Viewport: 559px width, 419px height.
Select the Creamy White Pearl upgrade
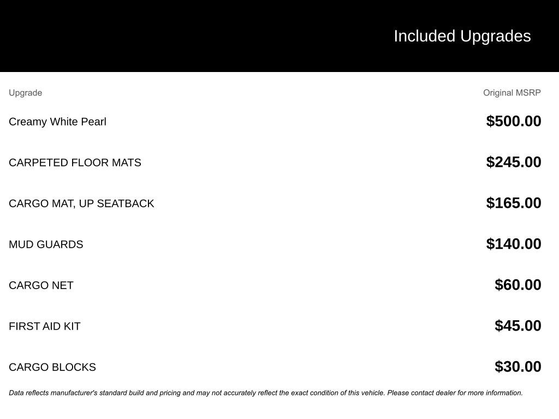57,122
